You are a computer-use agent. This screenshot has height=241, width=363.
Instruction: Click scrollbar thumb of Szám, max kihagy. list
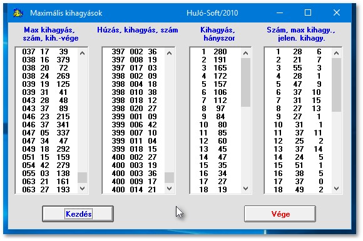pyautogui.click(x=336, y=85)
